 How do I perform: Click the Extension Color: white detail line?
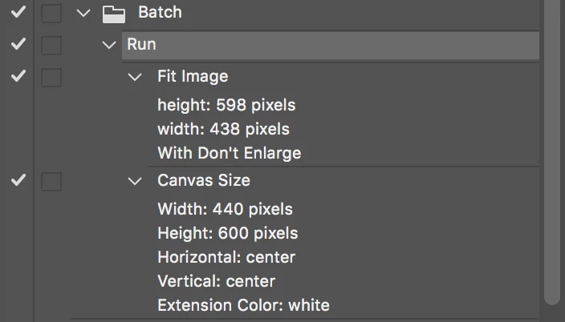pyautogui.click(x=244, y=305)
